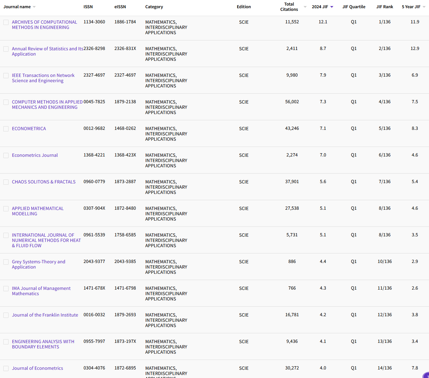Open IMA Journal of Management Mathematics

[41, 291]
